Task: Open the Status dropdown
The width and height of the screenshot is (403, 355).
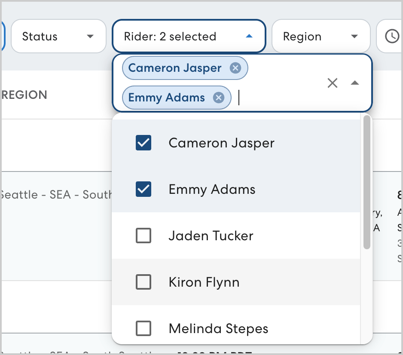Action: pyautogui.click(x=58, y=37)
